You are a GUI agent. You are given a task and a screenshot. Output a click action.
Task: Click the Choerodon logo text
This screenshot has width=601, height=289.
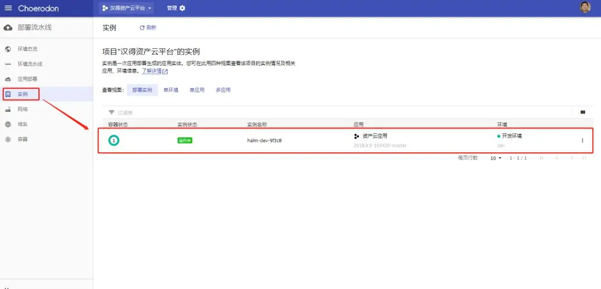pos(38,8)
